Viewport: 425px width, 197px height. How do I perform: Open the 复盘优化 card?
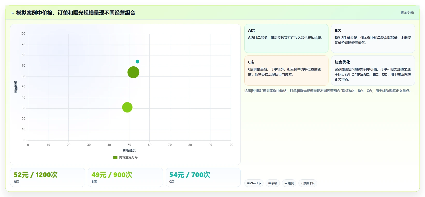pos(373,71)
